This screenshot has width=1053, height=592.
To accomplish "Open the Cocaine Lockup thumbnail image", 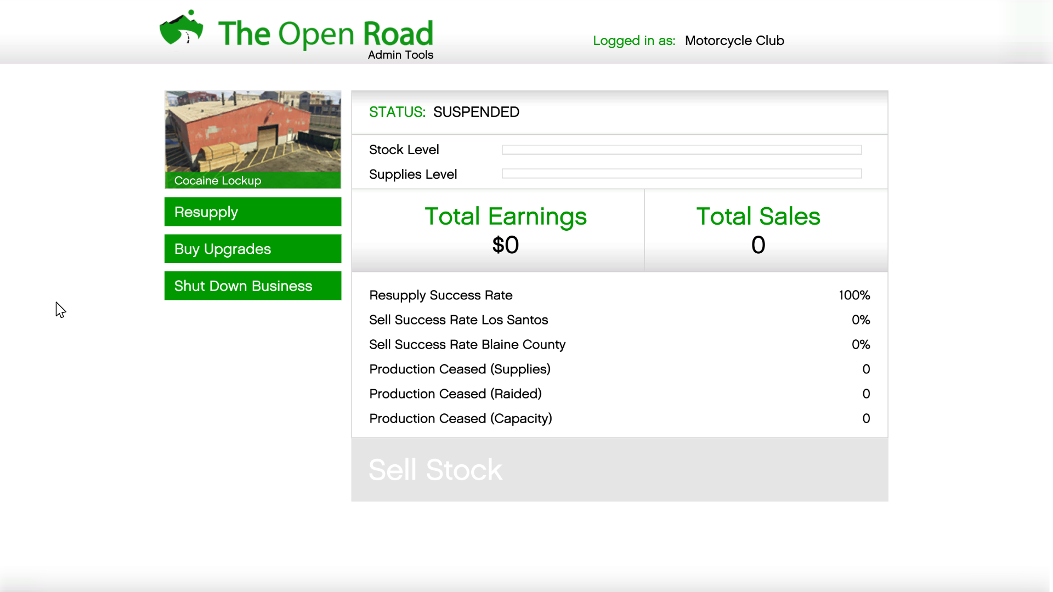I will coord(253,132).
